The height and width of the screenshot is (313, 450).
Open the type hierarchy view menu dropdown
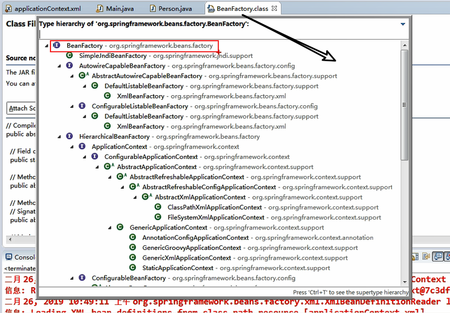pyautogui.click(x=403, y=24)
